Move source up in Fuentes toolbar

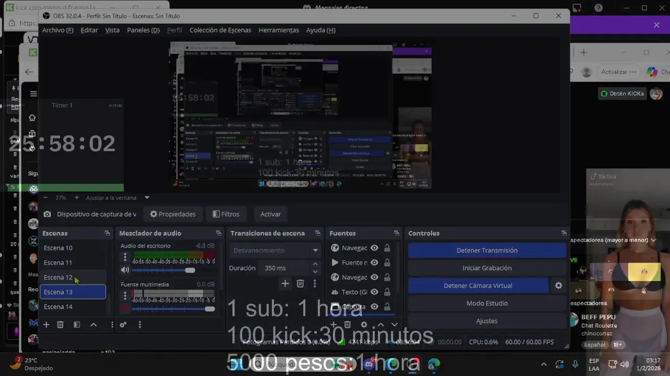(x=381, y=325)
